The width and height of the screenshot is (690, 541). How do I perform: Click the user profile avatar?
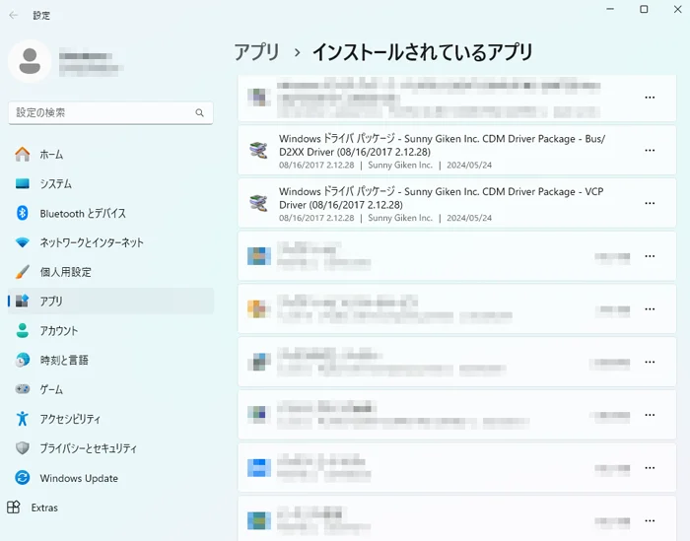tap(30, 61)
